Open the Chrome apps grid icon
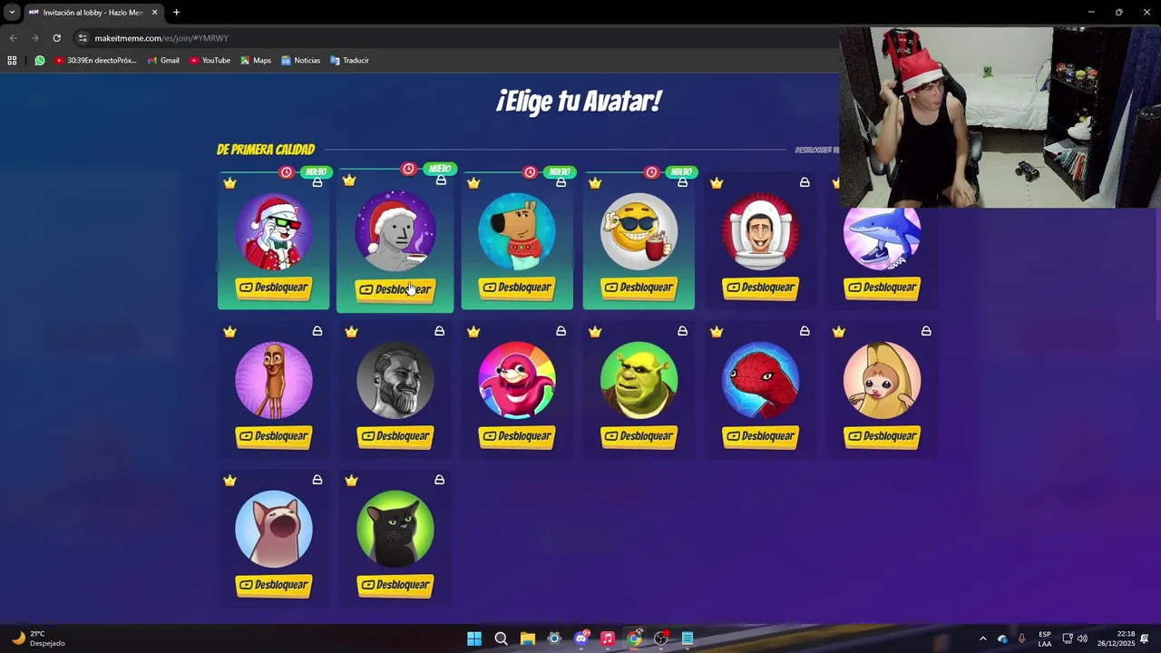 pos(12,61)
